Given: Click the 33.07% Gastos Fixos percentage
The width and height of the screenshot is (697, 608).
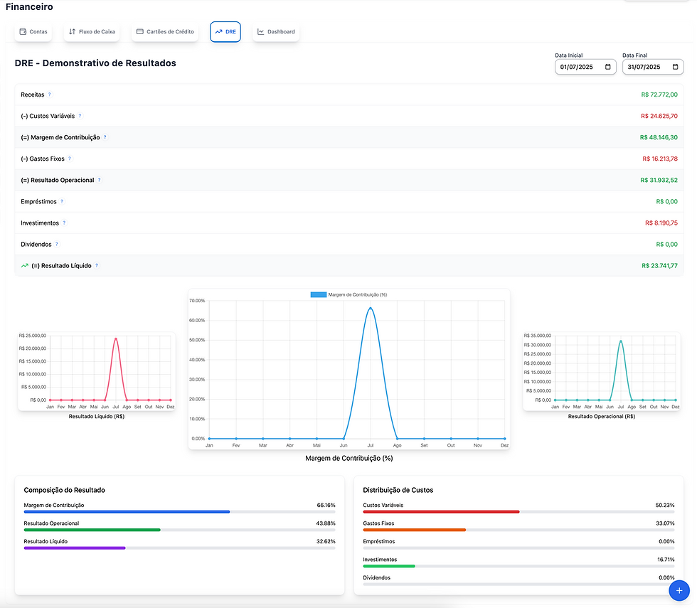Looking at the screenshot, I should [665, 523].
